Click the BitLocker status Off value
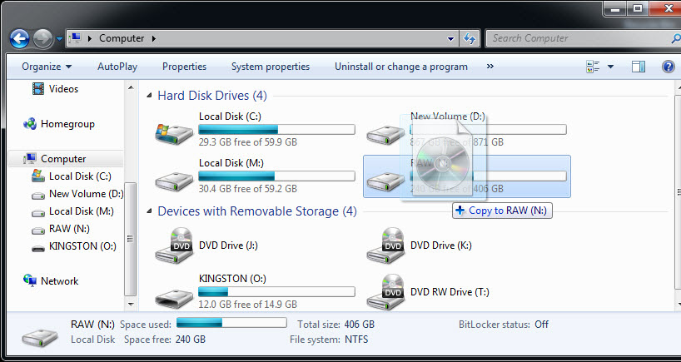Viewport: 681px width, 362px height. (542, 325)
